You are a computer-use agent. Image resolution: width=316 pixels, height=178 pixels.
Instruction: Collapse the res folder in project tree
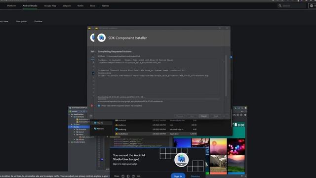[72, 127]
